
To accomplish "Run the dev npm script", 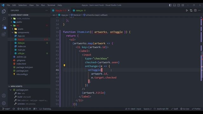I will (29, 93).
